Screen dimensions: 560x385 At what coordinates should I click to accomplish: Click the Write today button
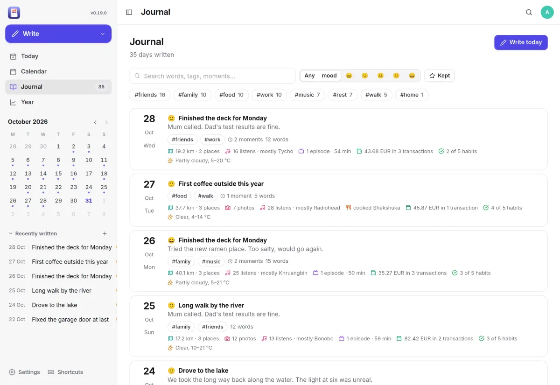pos(521,42)
